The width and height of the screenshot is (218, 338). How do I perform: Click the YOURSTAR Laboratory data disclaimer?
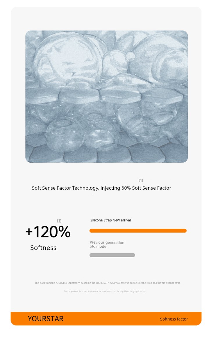click(108, 283)
